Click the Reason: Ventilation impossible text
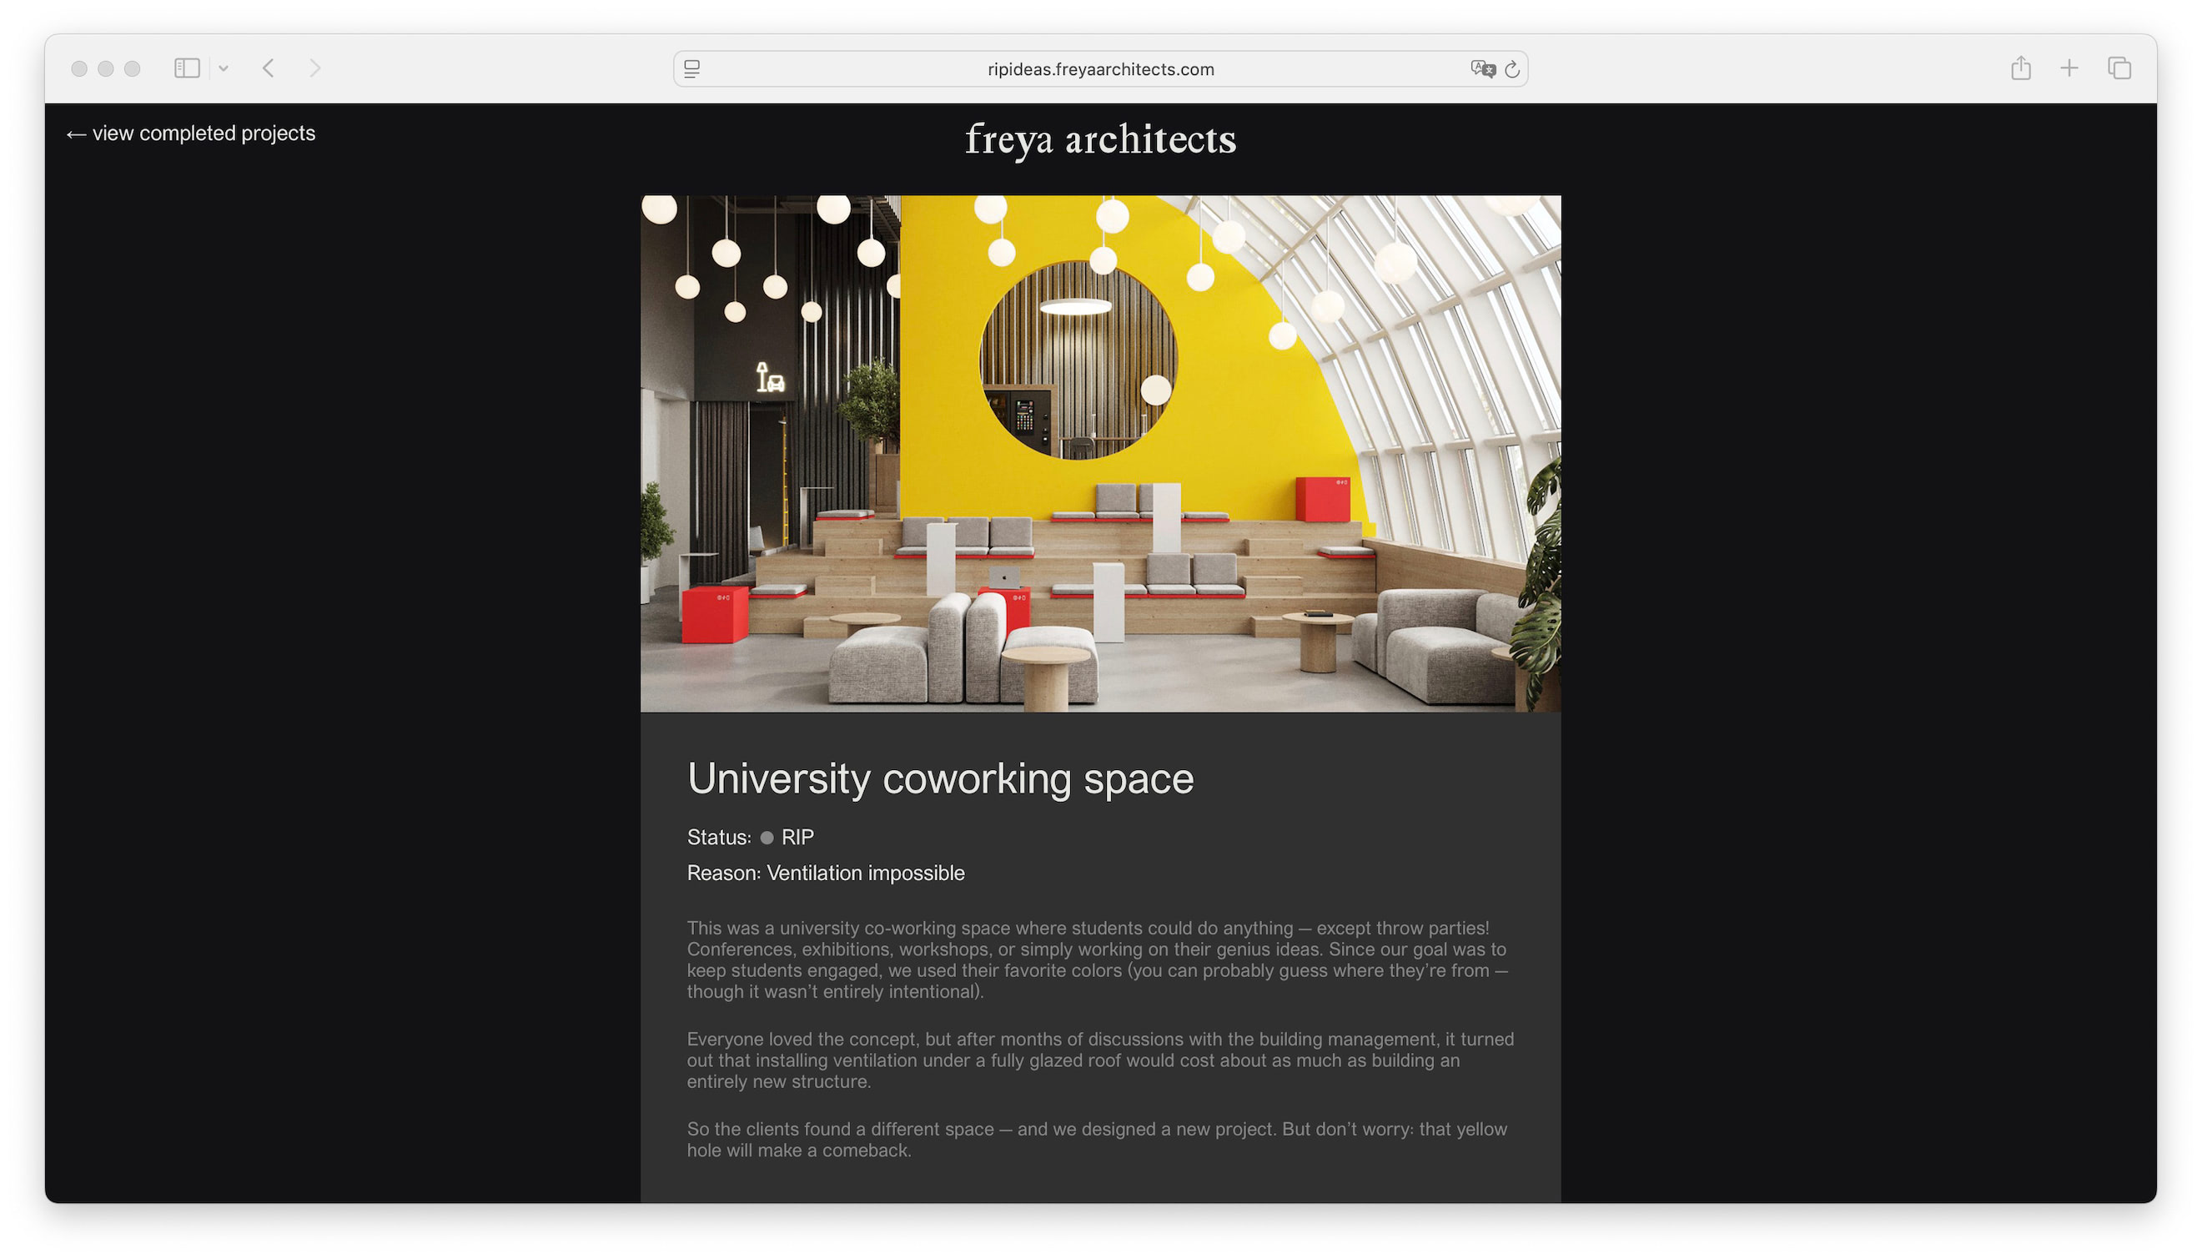This screenshot has width=2202, height=1259. point(825,873)
